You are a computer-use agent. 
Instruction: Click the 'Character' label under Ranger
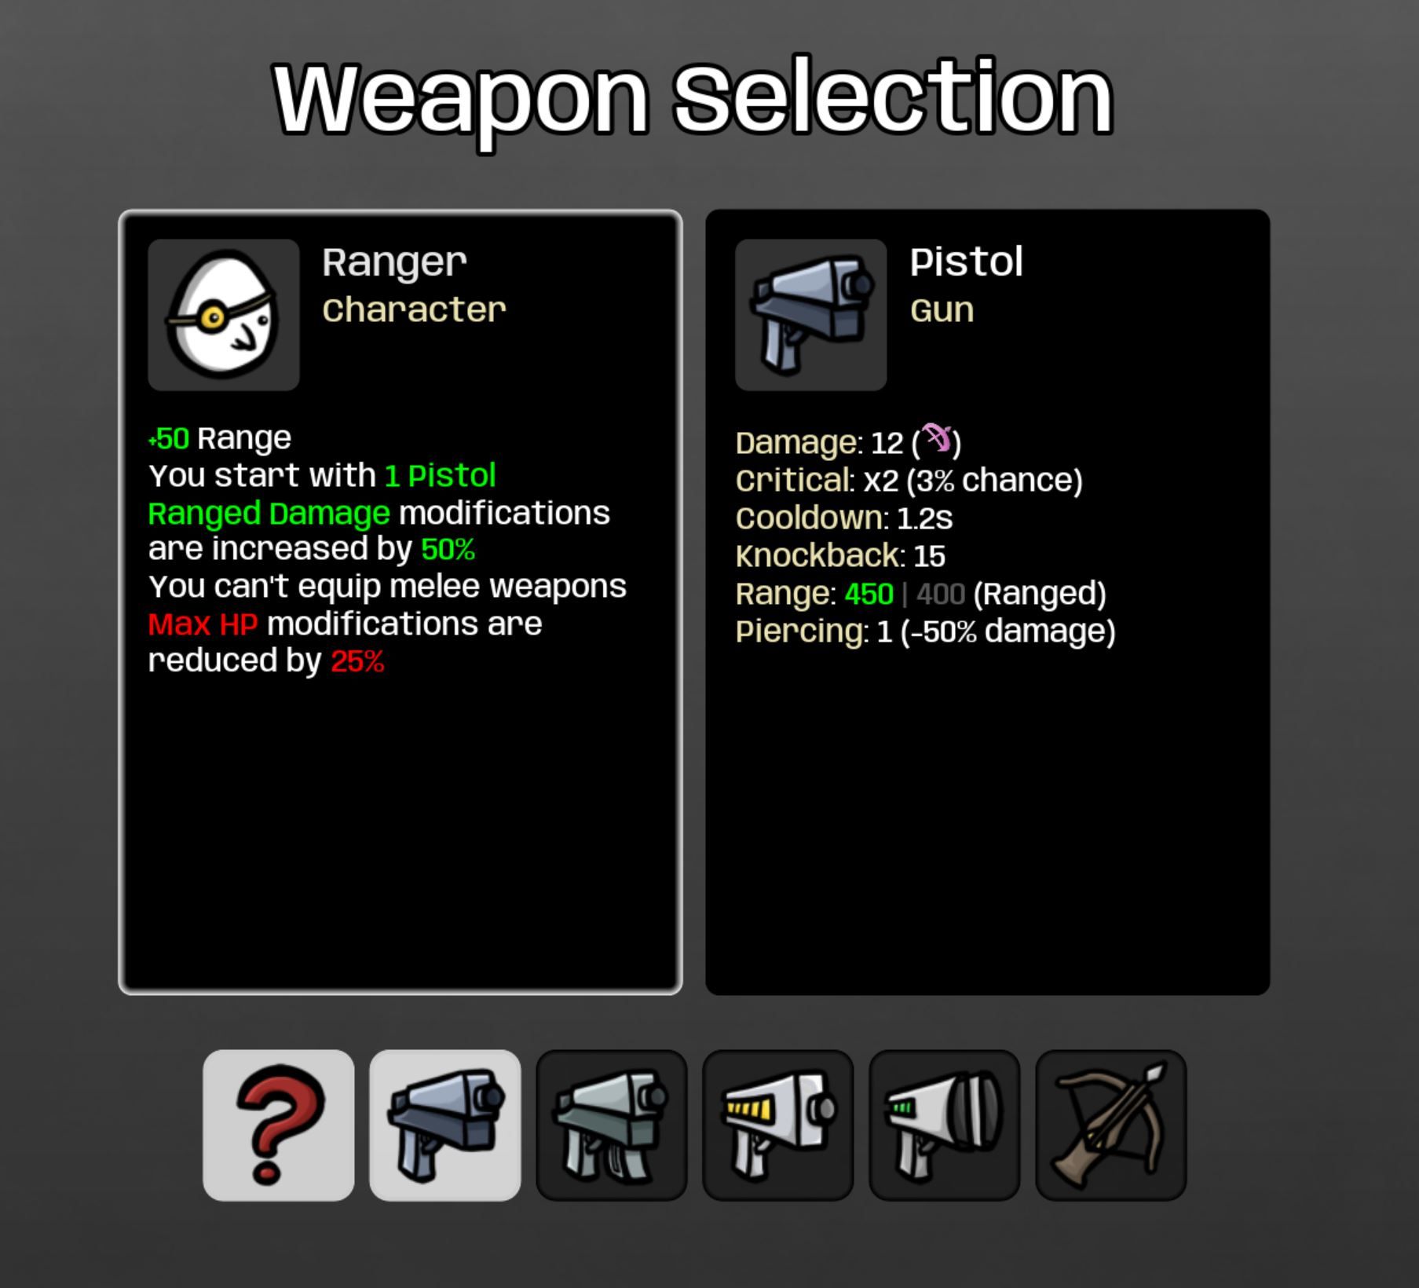[x=415, y=310]
